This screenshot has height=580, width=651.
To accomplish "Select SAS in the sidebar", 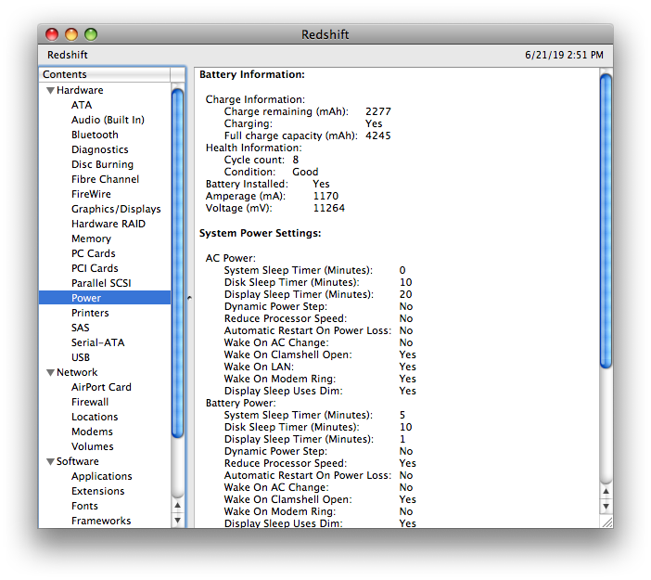I will click(80, 329).
